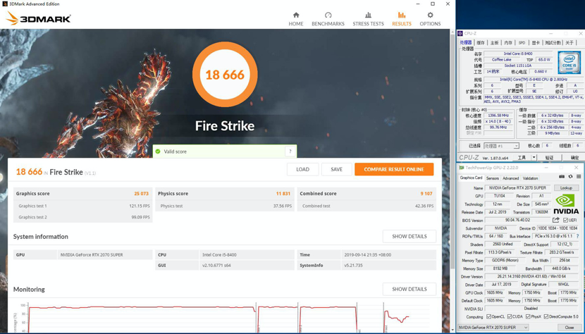Toggle the UEFI checkbox in GPU-Z
This screenshot has height=334, width=585.
click(565, 220)
